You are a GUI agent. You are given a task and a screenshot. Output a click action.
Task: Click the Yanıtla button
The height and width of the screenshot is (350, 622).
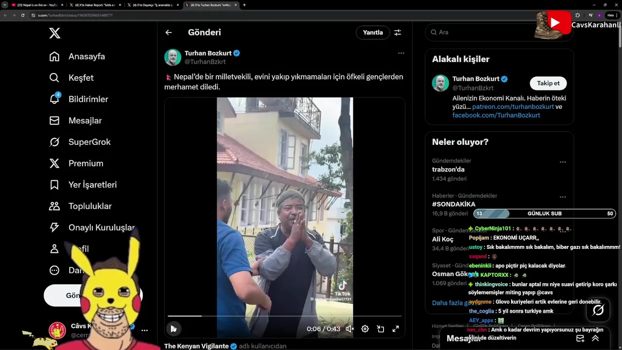pyautogui.click(x=373, y=33)
